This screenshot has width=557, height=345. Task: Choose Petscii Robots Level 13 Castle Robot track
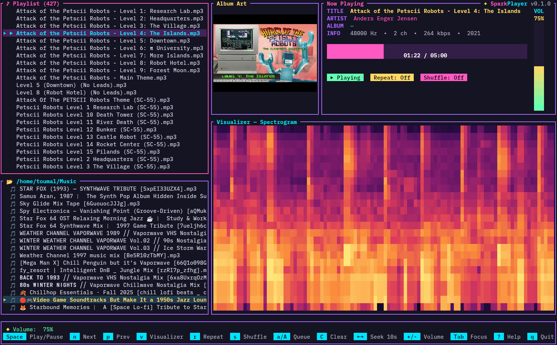[96, 137]
